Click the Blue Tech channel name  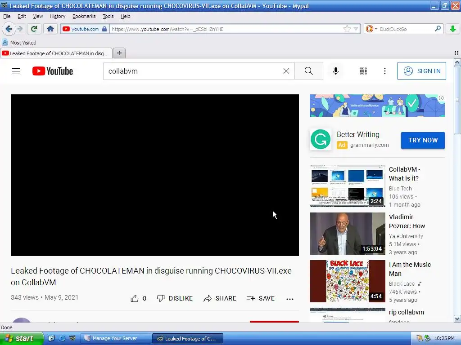(400, 188)
